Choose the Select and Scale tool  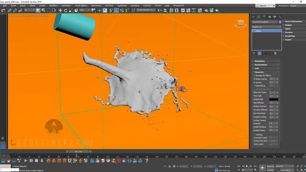pos(71,11)
